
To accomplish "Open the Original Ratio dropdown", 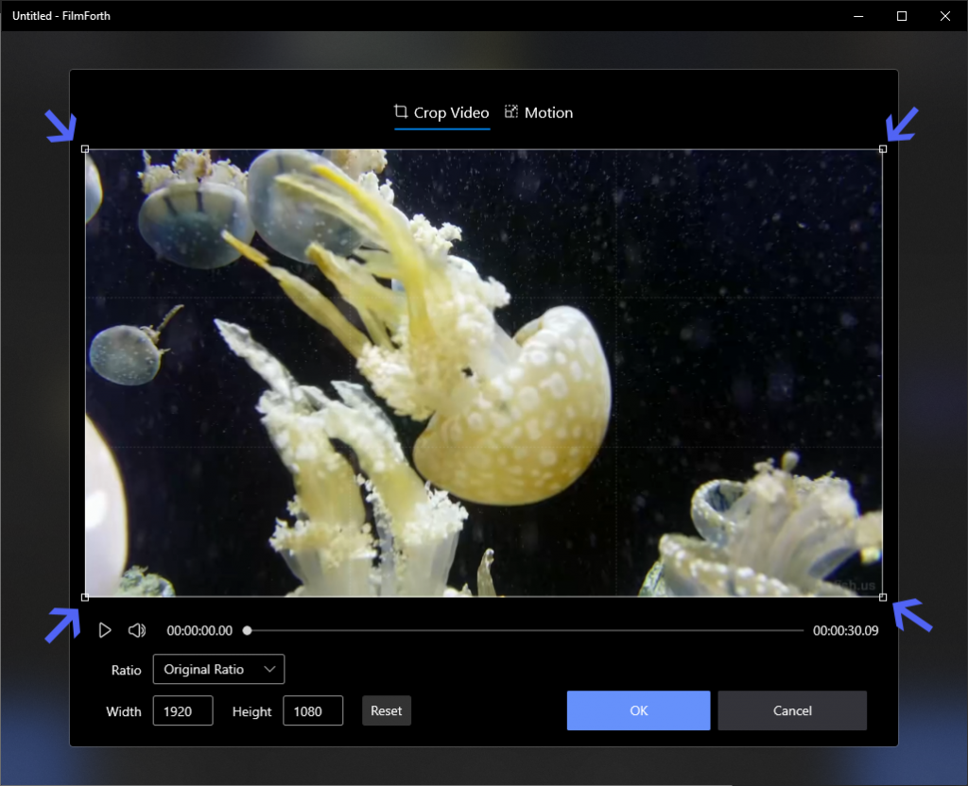I will [x=218, y=669].
